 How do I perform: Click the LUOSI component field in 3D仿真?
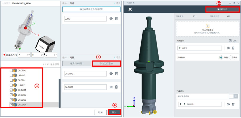[x=200, y=48]
